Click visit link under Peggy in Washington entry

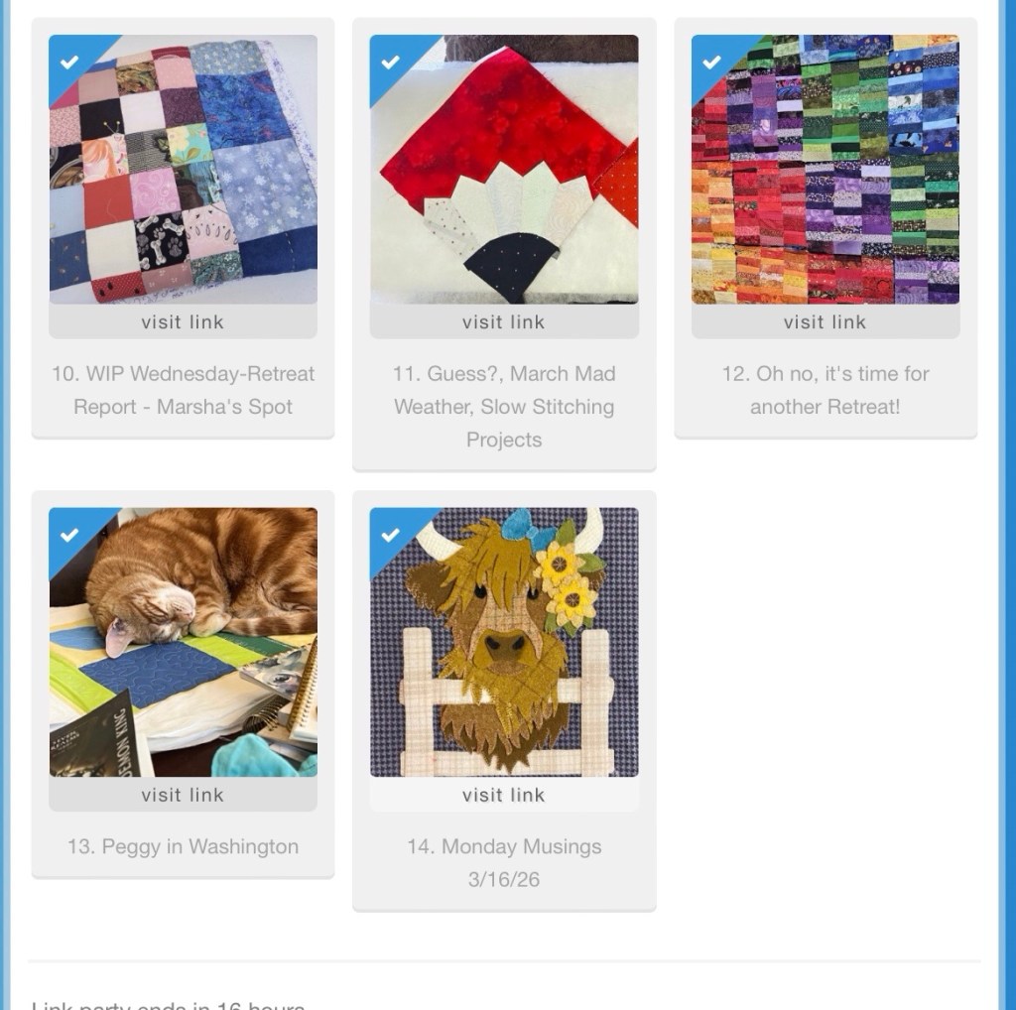tap(183, 795)
